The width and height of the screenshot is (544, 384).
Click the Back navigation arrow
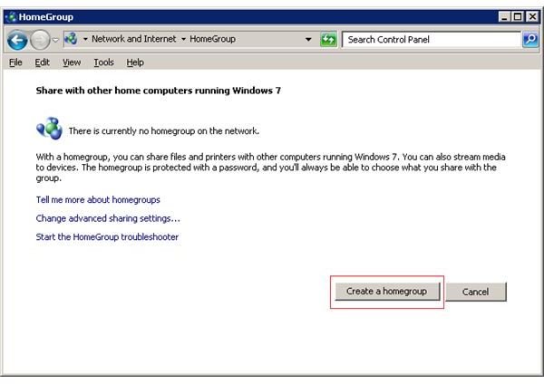click(x=17, y=40)
